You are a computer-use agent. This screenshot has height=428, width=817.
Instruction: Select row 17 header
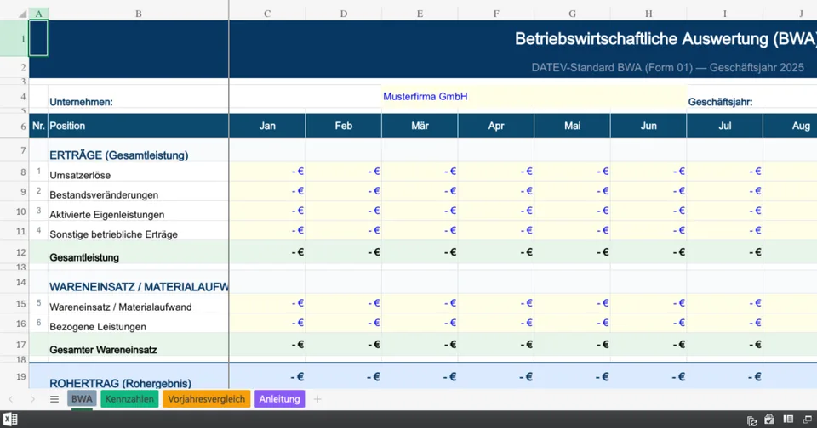pyautogui.click(x=14, y=345)
